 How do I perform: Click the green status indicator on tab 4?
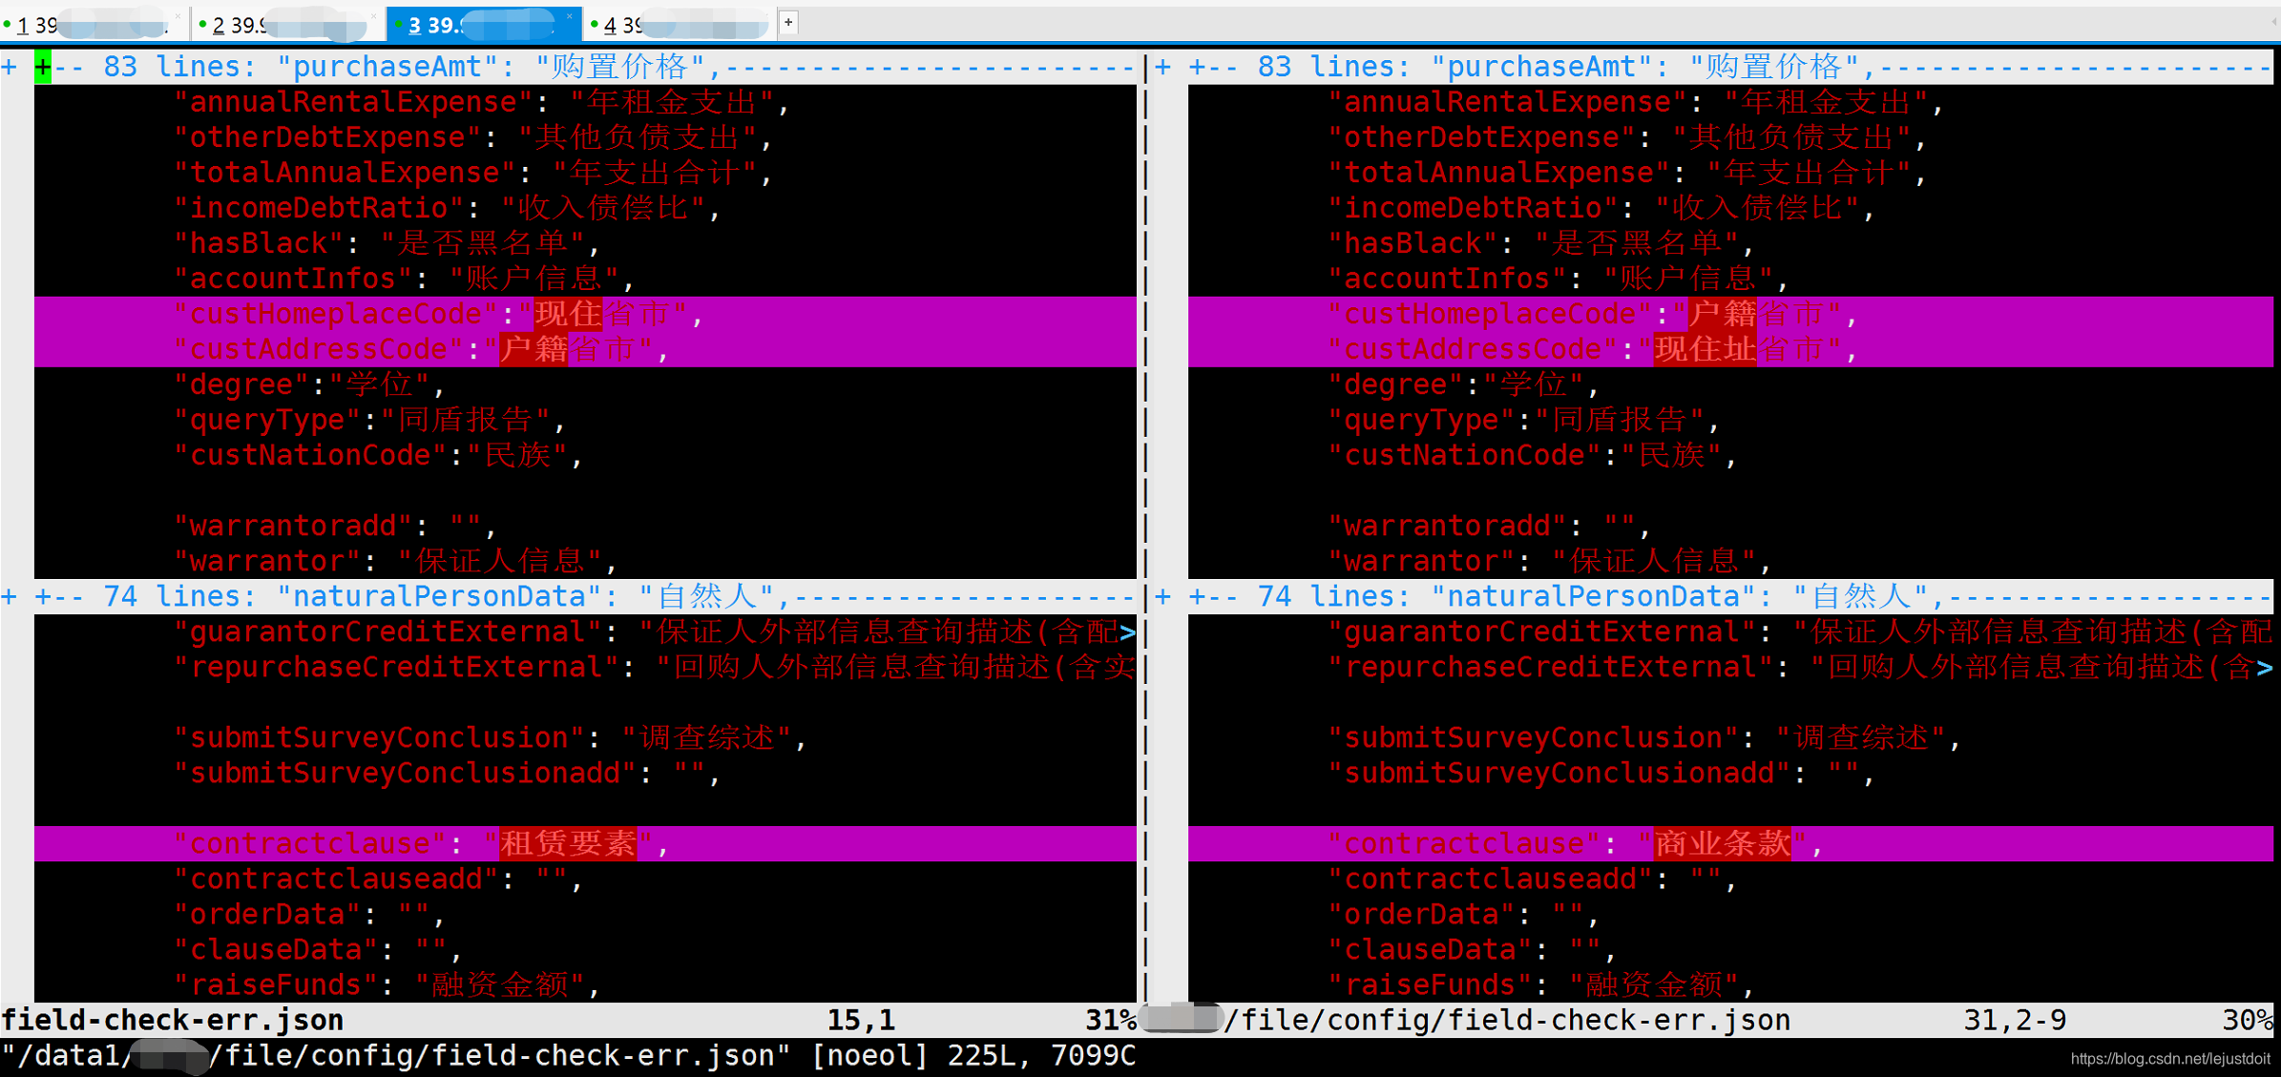tap(595, 25)
